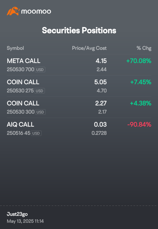Click the moomoo brand name text
Screen dimensions: 158x229
click(36, 11)
